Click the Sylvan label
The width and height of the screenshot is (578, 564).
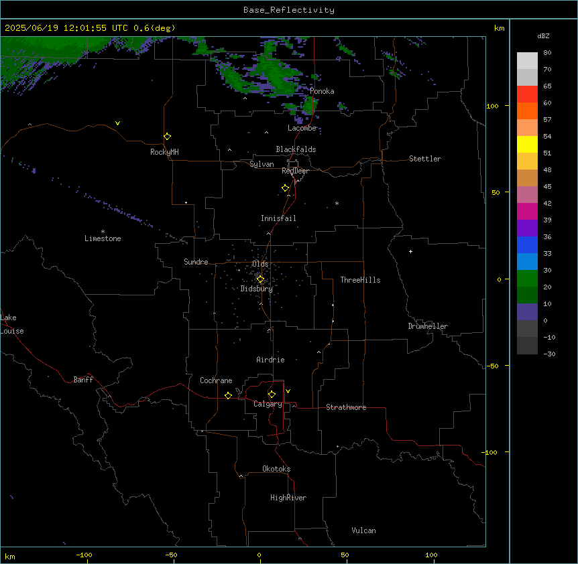(x=262, y=164)
